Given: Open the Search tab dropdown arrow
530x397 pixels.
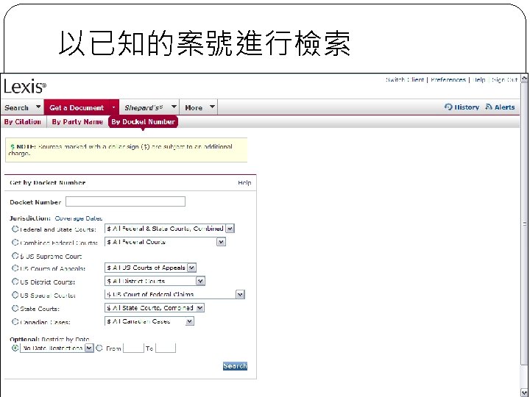Looking at the screenshot, I should click(x=38, y=107).
